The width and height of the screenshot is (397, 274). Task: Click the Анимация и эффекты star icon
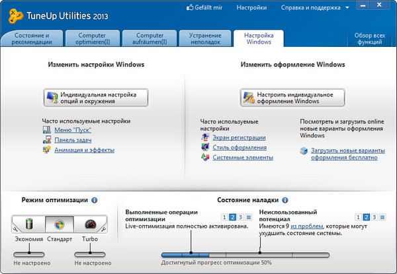pos(47,149)
